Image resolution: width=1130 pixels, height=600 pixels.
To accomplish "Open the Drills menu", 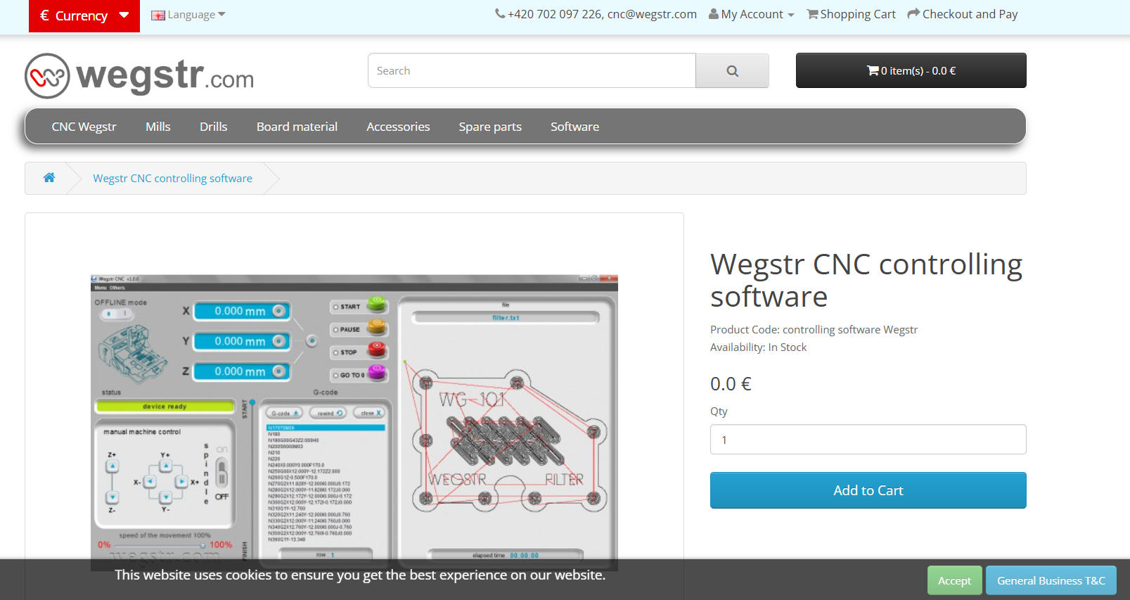I will [214, 127].
